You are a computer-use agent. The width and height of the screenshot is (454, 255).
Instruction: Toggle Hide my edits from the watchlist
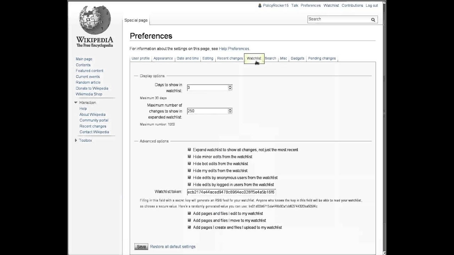point(189,170)
